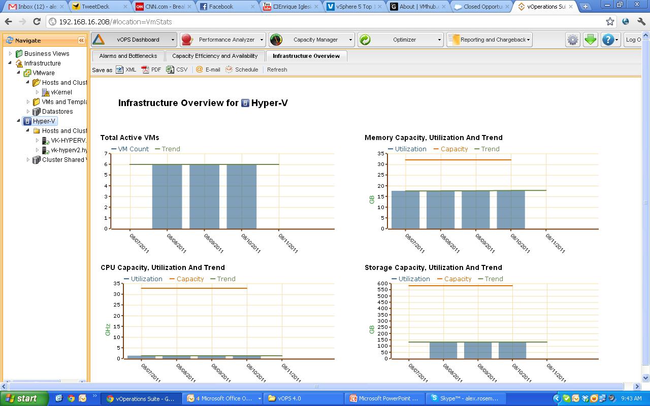Open the Performance Analyzer module
This screenshot has height=406, width=650.
[222, 40]
